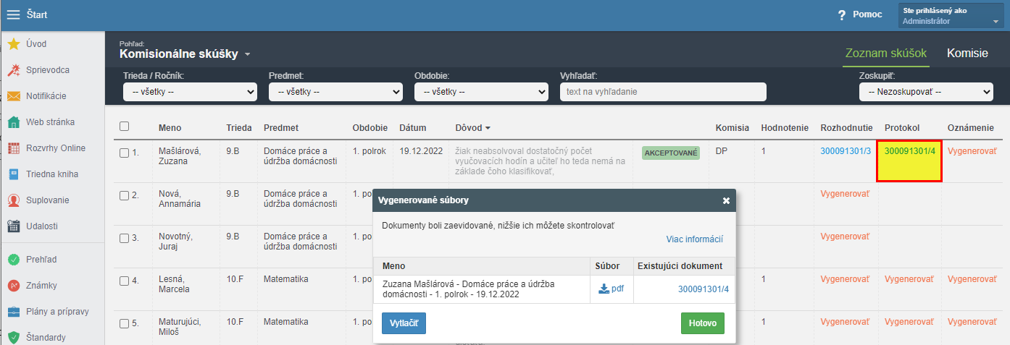This screenshot has height=345, width=1010.
Task: Check the row 4 Lesná checkbox
Action: click(124, 281)
